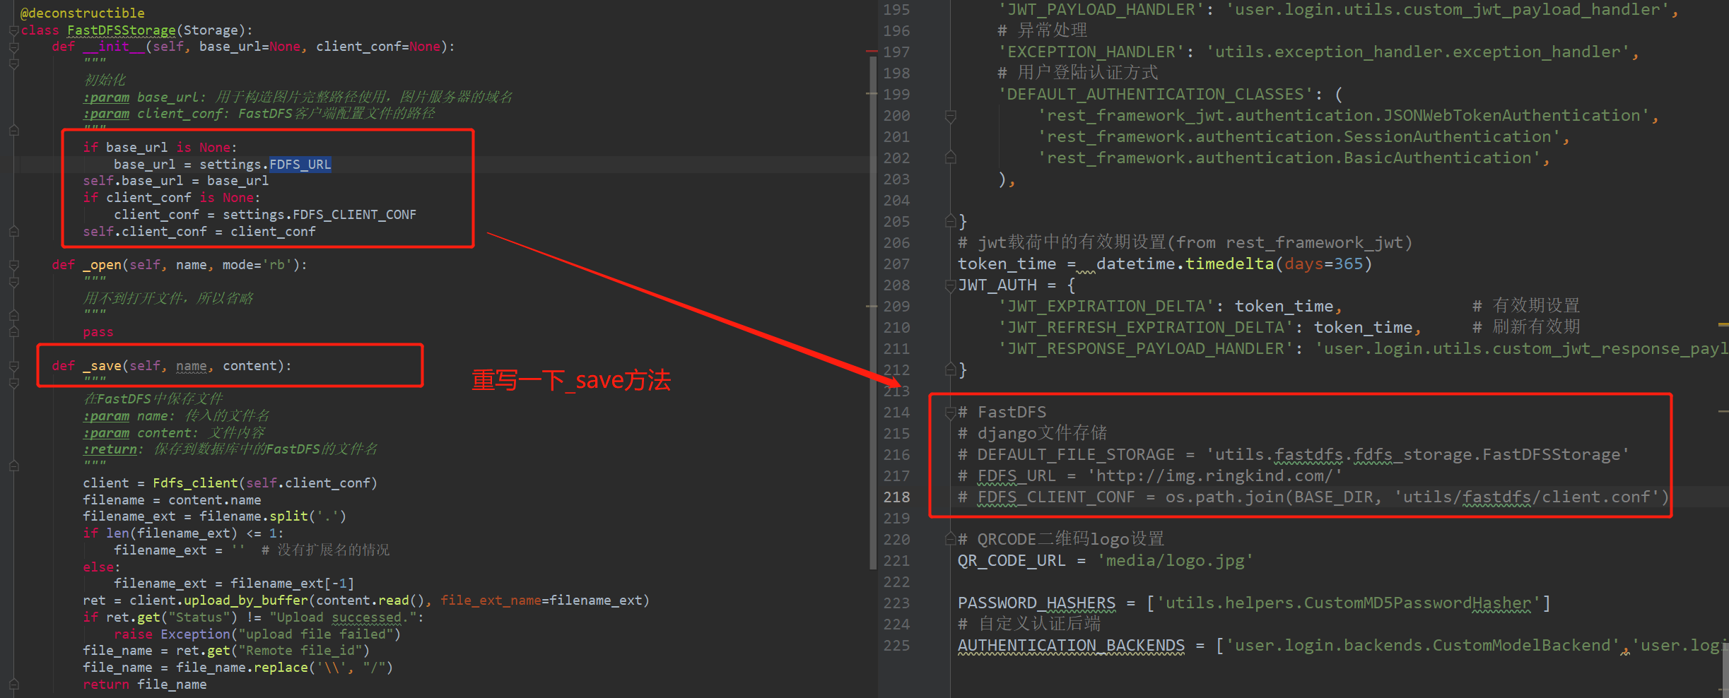1729x698 pixels.
Task: Fold the _open method in gutter
Action: tap(13, 266)
